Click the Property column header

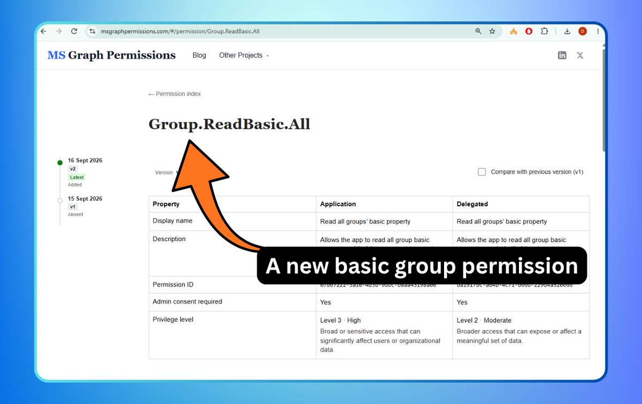point(166,204)
